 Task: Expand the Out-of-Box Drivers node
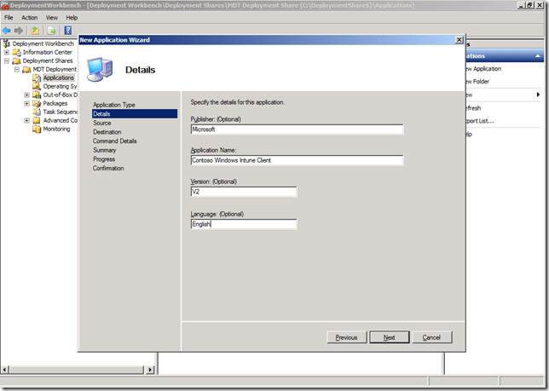27,95
